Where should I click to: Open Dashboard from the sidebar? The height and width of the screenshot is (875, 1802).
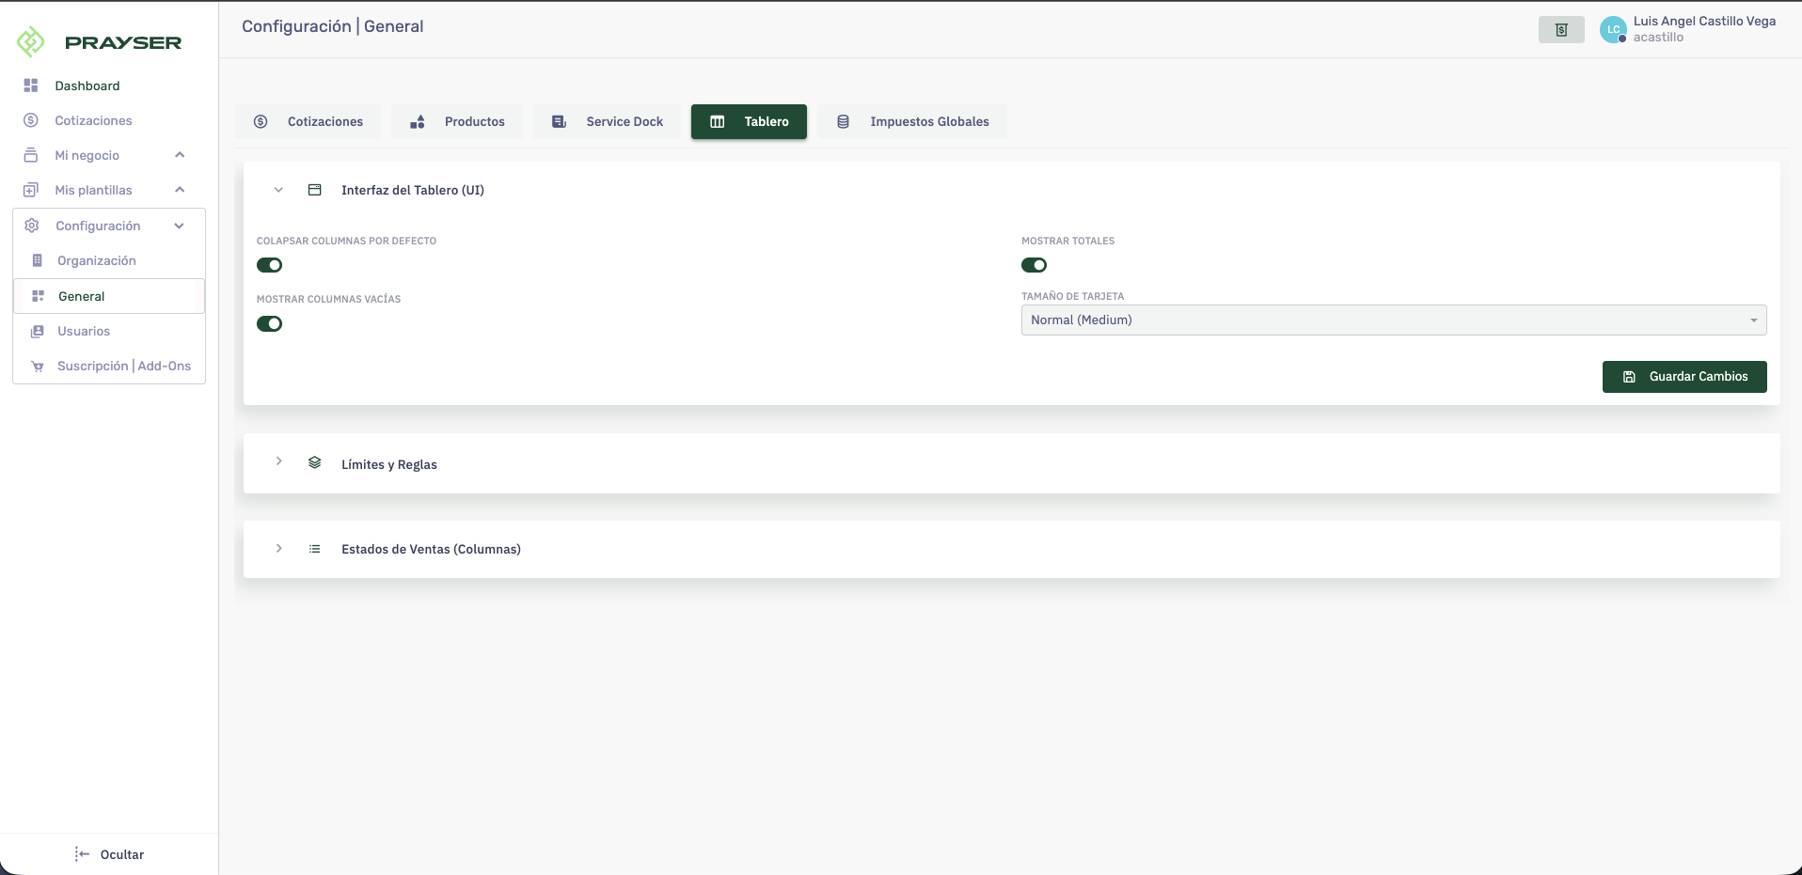(87, 86)
